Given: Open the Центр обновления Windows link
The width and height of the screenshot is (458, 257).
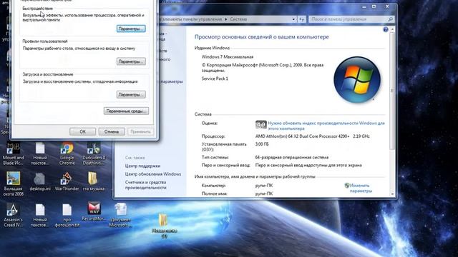Looking at the screenshot, I should pos(153,174).
